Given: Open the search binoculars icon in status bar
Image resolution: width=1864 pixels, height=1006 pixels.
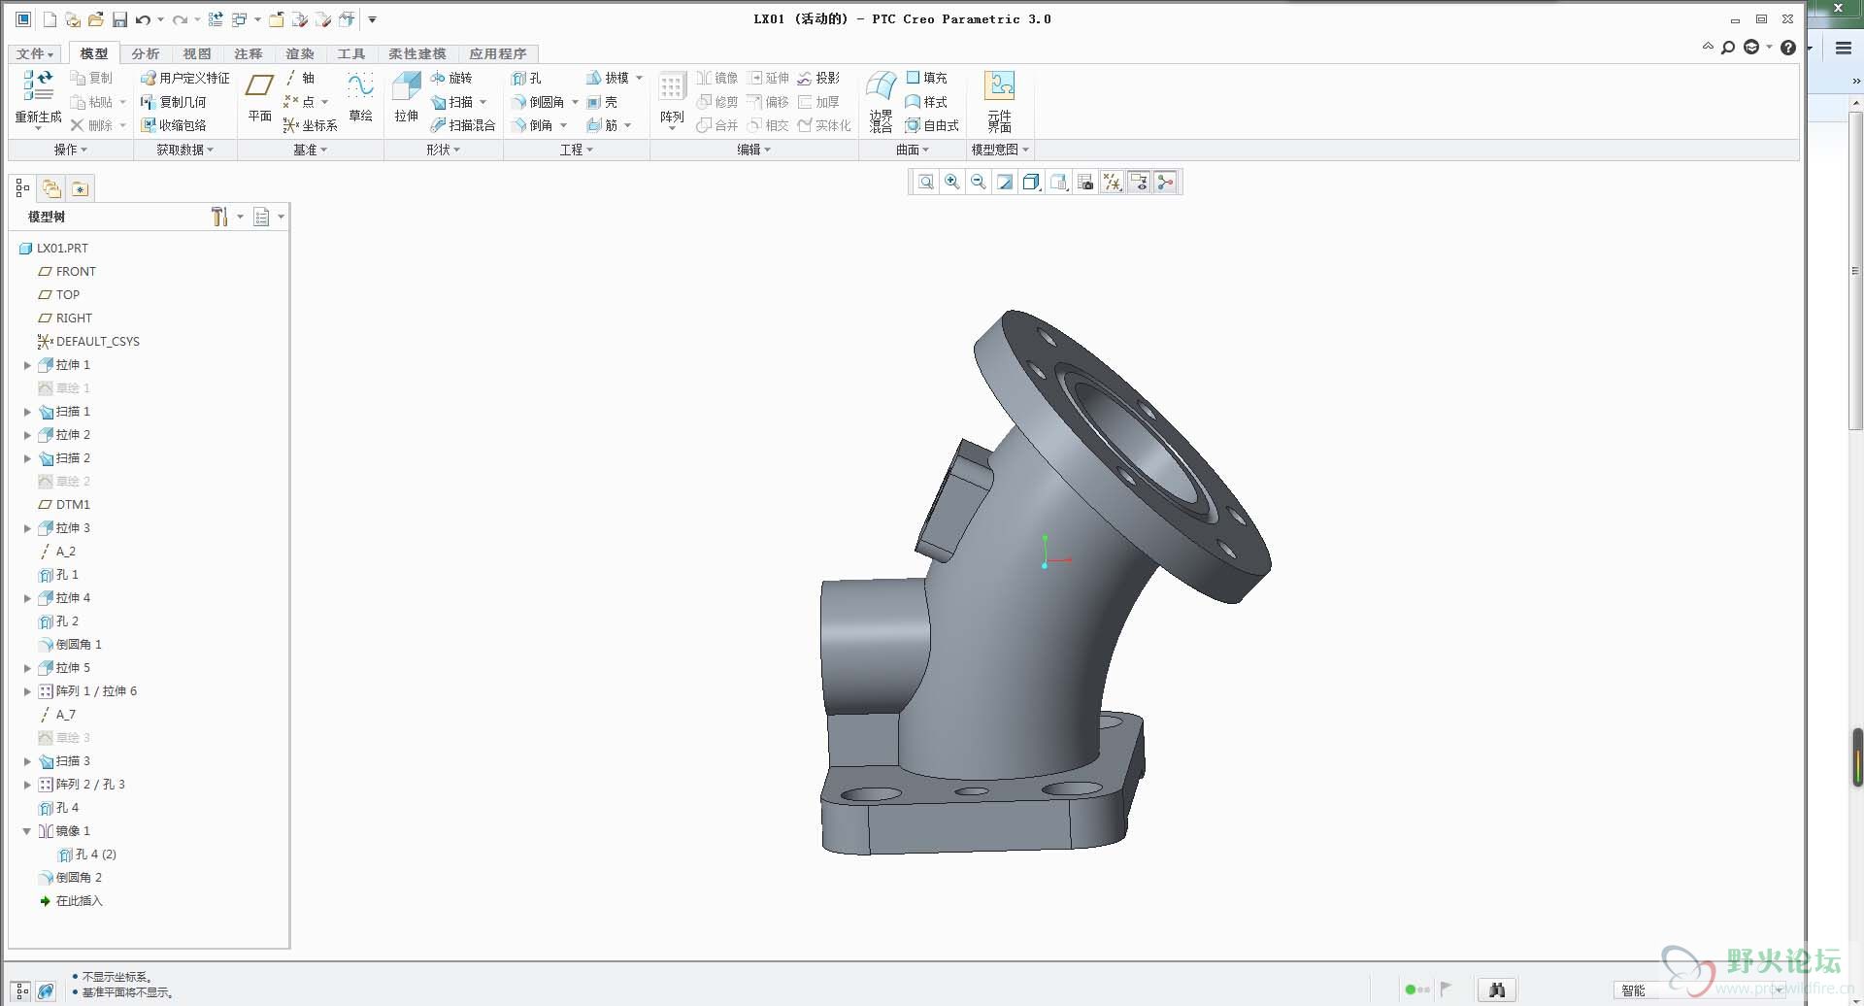Looking at the screenshot, I should click(1496, 989).
